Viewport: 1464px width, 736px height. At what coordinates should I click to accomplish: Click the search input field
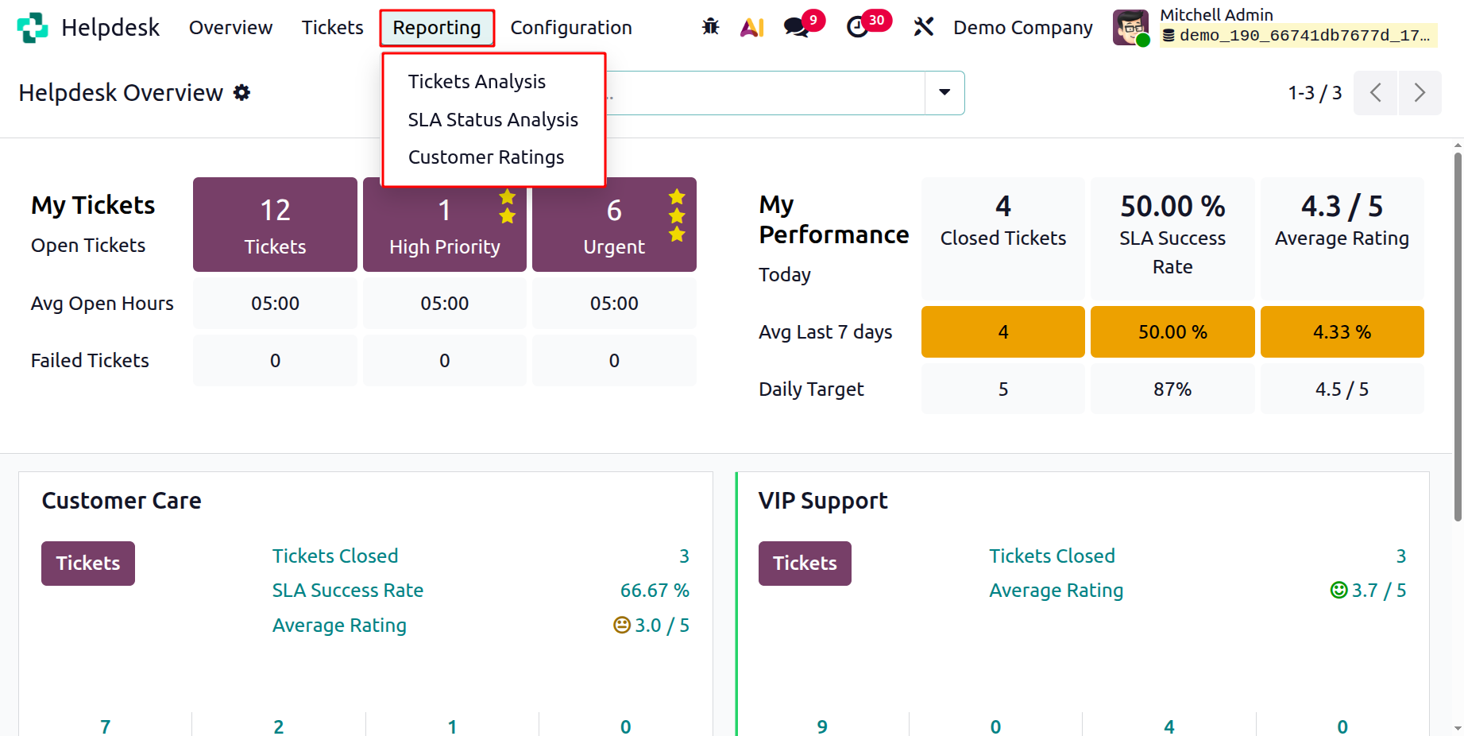tap(763, 93)
